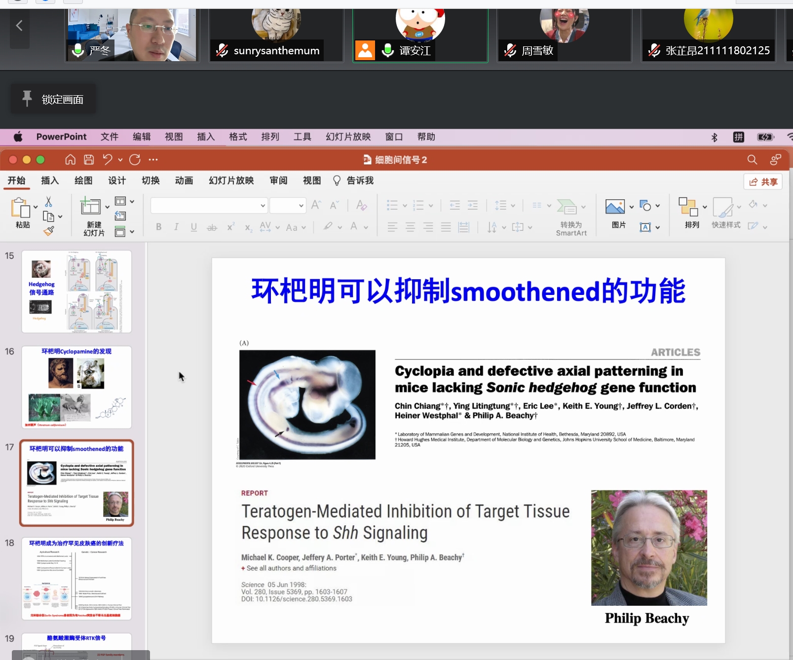Expand the shapes gallery dropdown
This screenshot has width=793, height=660.
658,206
